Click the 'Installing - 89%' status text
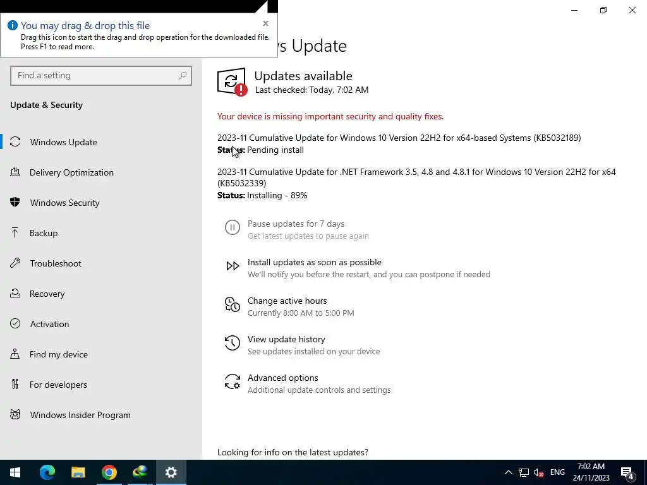The image size is (647, 485). click(277, 195)
